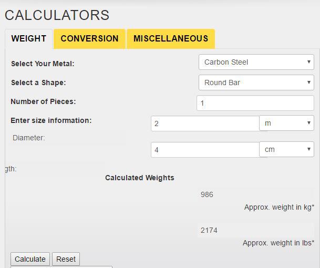The width and height of the screenshot is (320, 268).
Task: Click the 'Approx. weight in lbs*' label
Action: [x=278, y=243]
